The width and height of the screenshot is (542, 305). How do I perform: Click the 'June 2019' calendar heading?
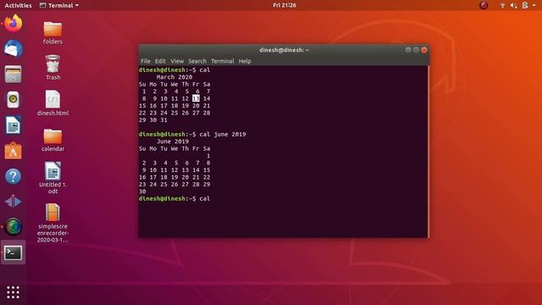pos(173,141)
